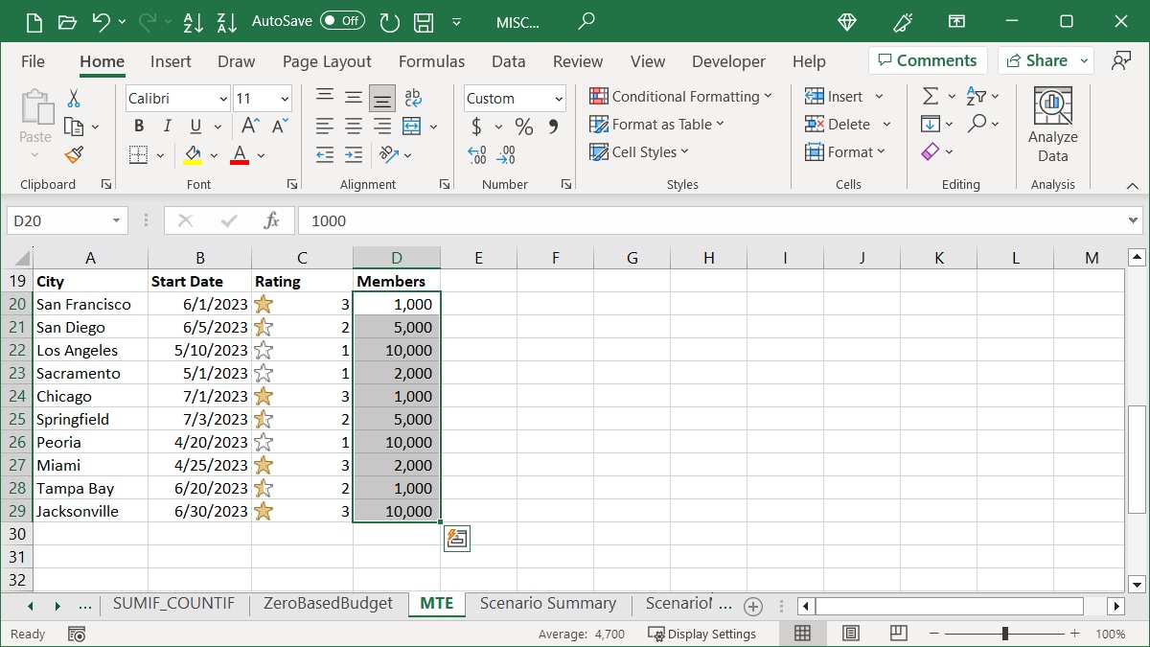The height and width of the screenshot is (647, 1150).
Task: Select cell A20 containing San Francisco
Action: pyautogui.click(x=90, y=304)
